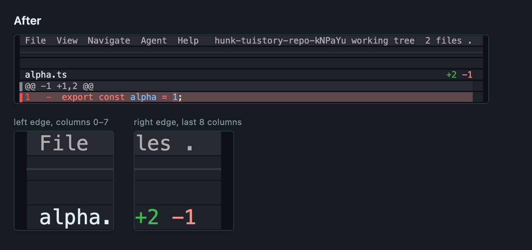Click the 'left edge, columns 0–7' caption
Screen dimensions: 532x250
tap(61, 122)
